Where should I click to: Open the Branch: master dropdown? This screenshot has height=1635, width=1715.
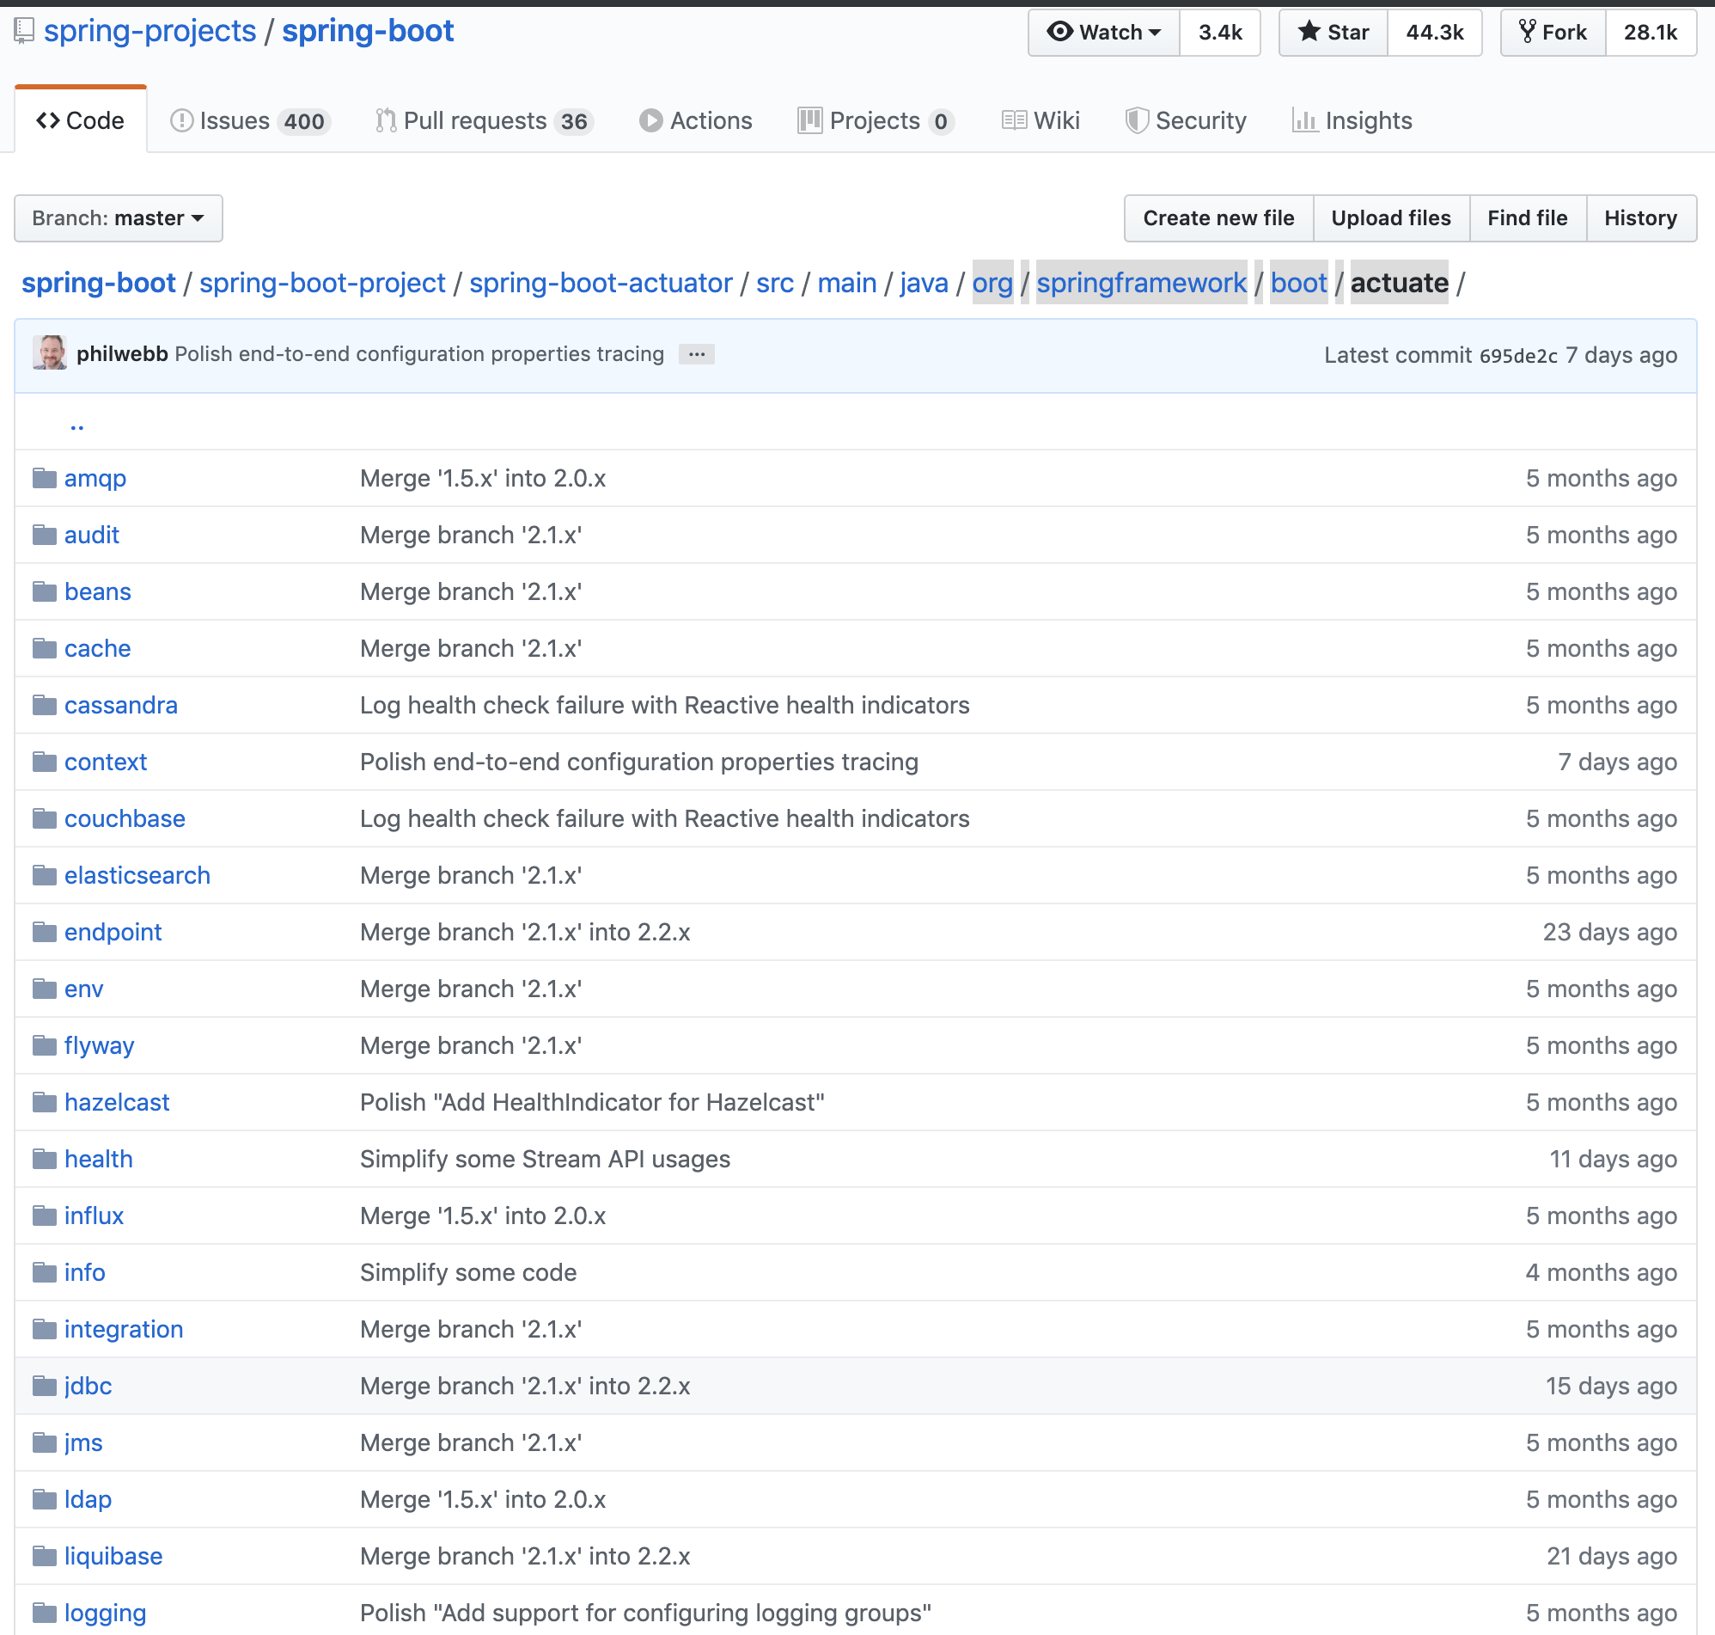pyautogui.click(x=119, y=217)
